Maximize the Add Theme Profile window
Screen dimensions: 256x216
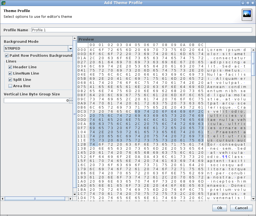click(248, 3)
